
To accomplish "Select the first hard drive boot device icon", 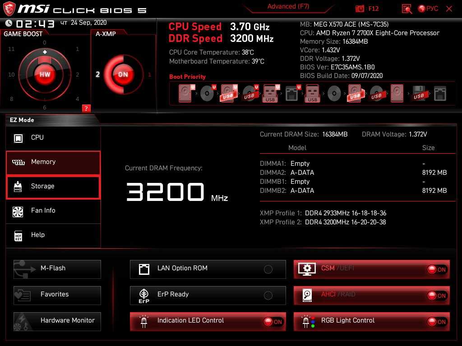I will 185,94.
